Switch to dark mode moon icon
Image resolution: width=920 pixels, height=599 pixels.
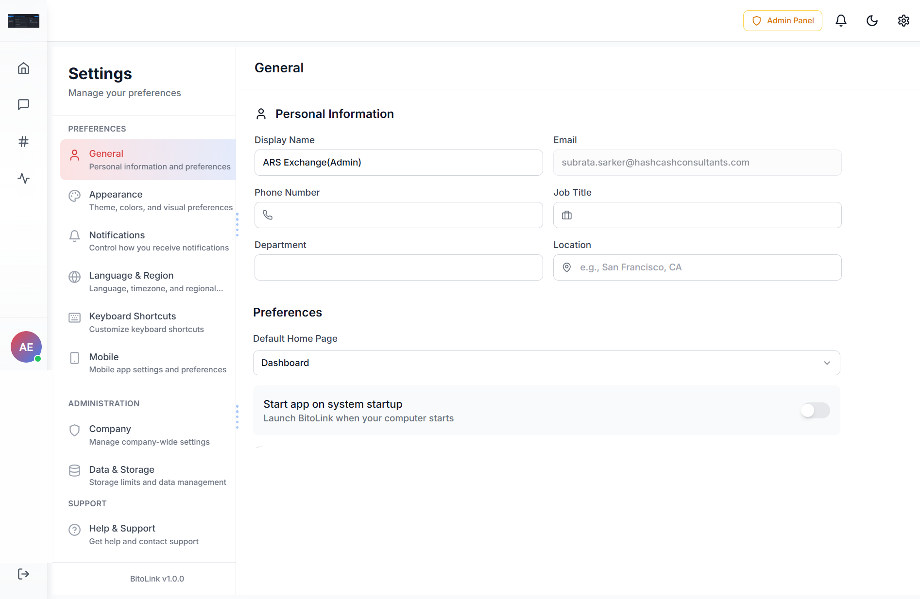(x=872, y=20)
